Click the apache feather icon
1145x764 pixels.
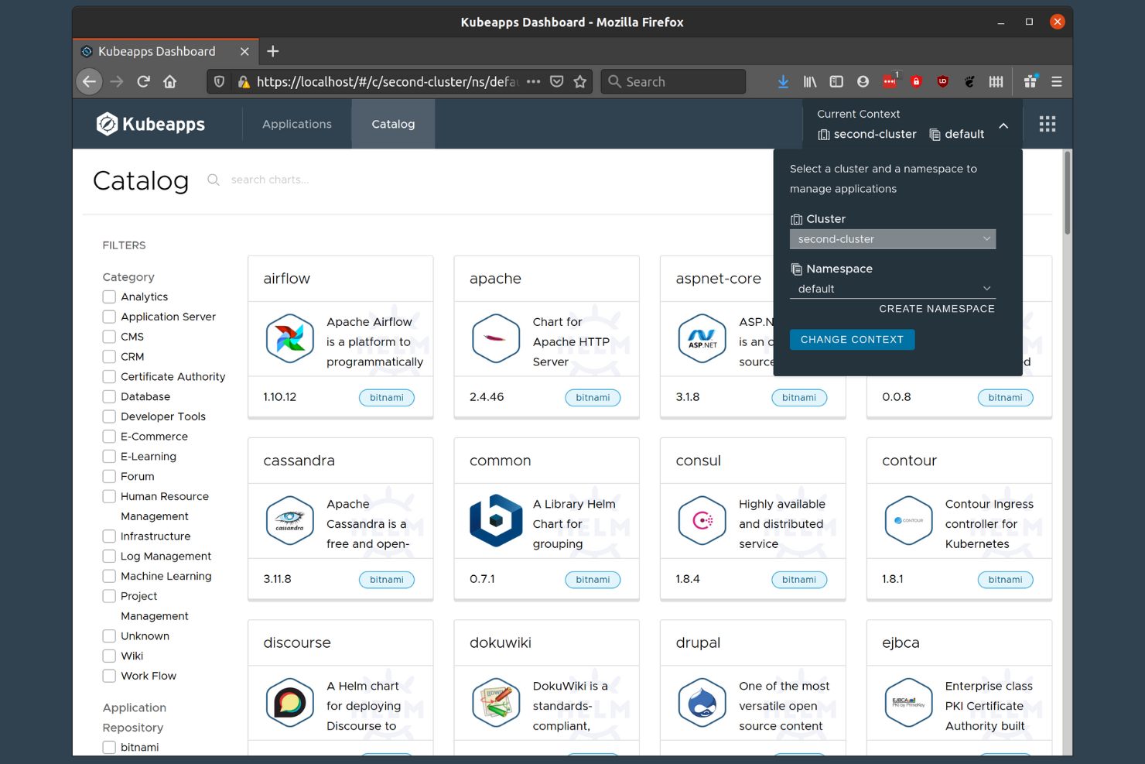point(496,338)
